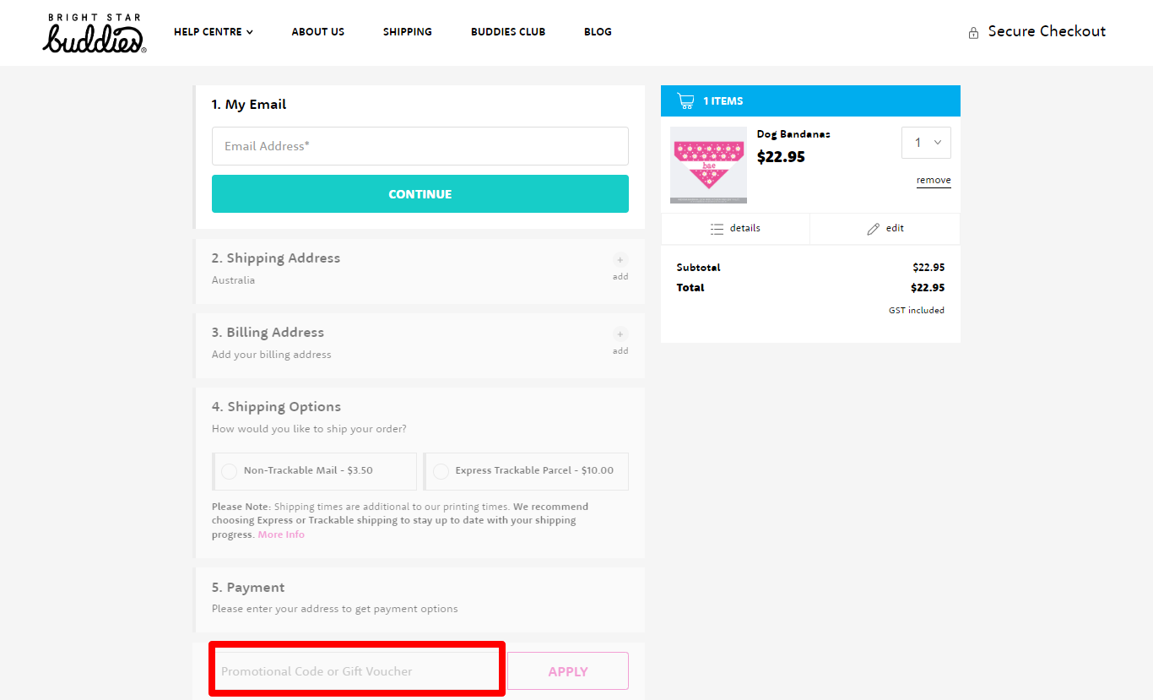
Task: Click the Continue button under email
Action: click(420, 193)
